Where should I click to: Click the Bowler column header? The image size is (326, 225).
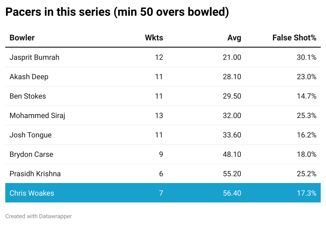(22, 38)
